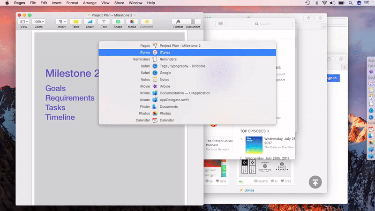
Task: Click the iTunes icon in the highlighted row
Action: [155, 53]
